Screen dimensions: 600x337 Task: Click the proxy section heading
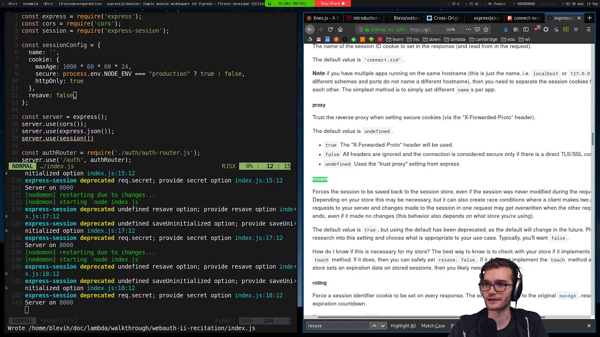tap(319, 105)
